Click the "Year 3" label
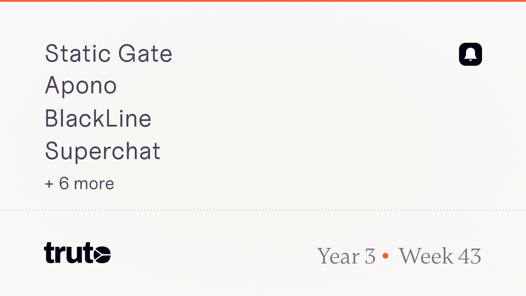The image size is (526, 296). (x=346, y=256)
